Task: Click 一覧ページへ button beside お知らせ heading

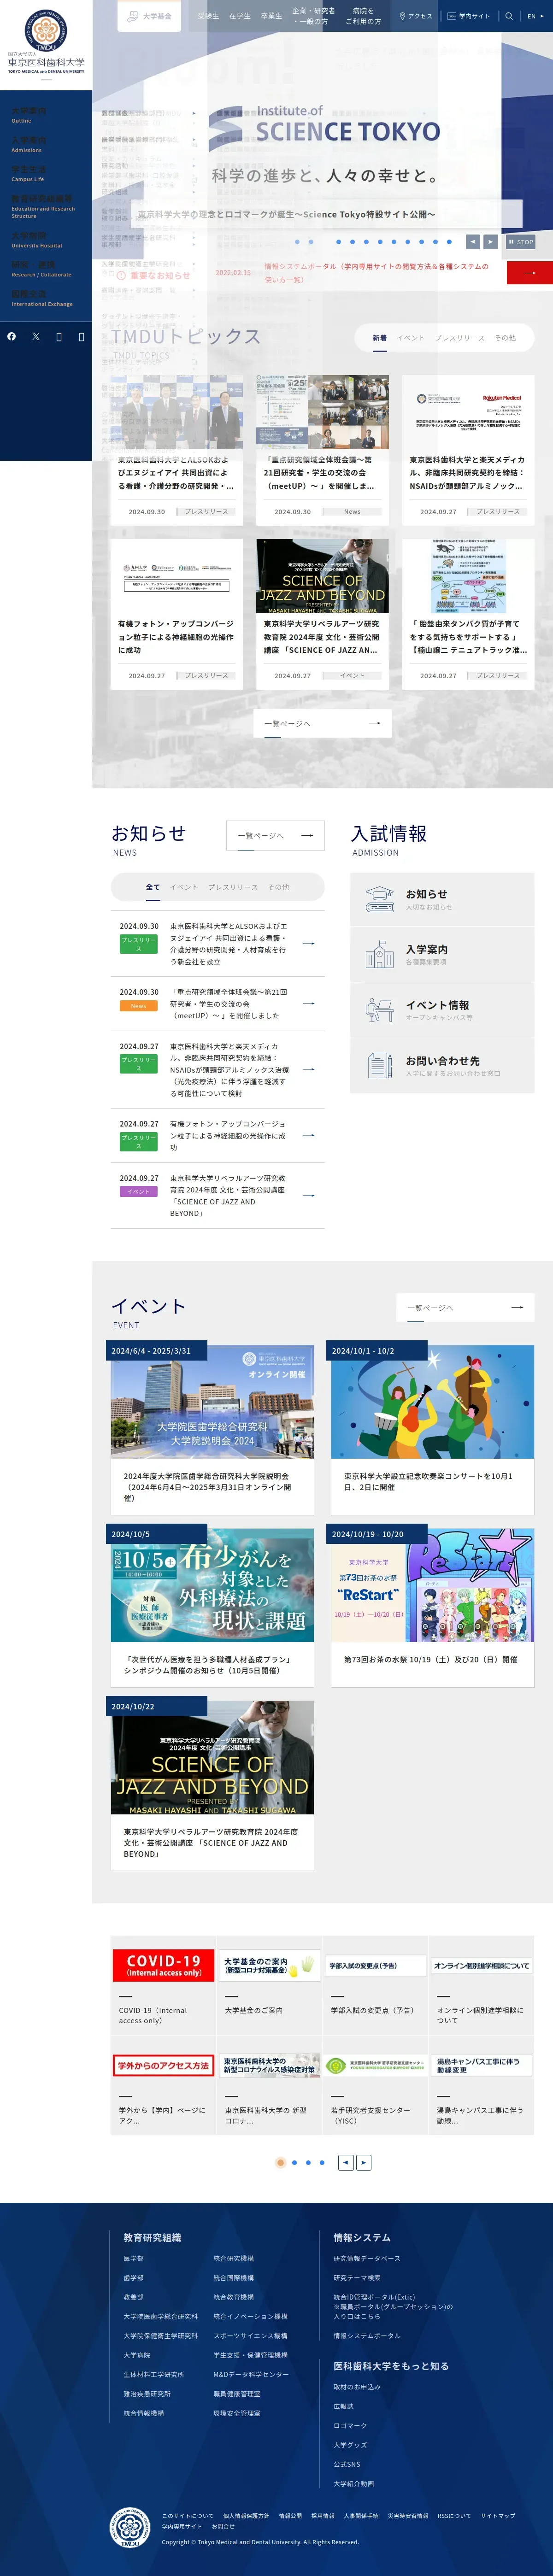Action: (x=275, y=835)
